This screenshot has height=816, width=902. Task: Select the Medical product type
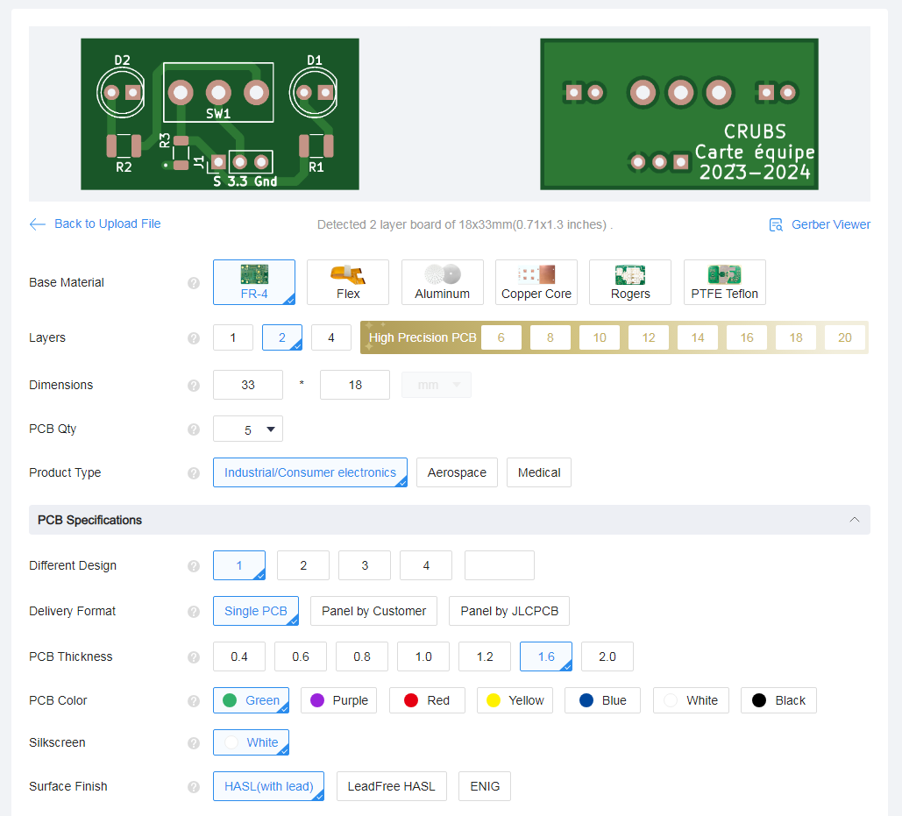pos(538,472)
